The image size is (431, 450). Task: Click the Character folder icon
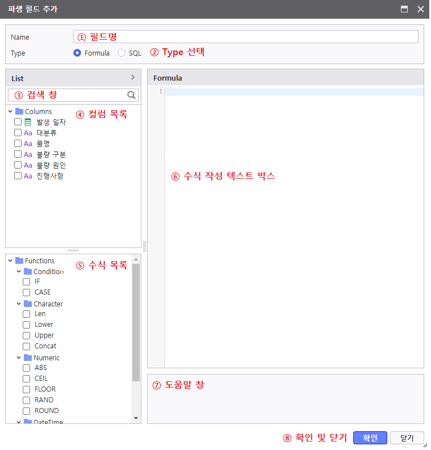click(28, 304)
